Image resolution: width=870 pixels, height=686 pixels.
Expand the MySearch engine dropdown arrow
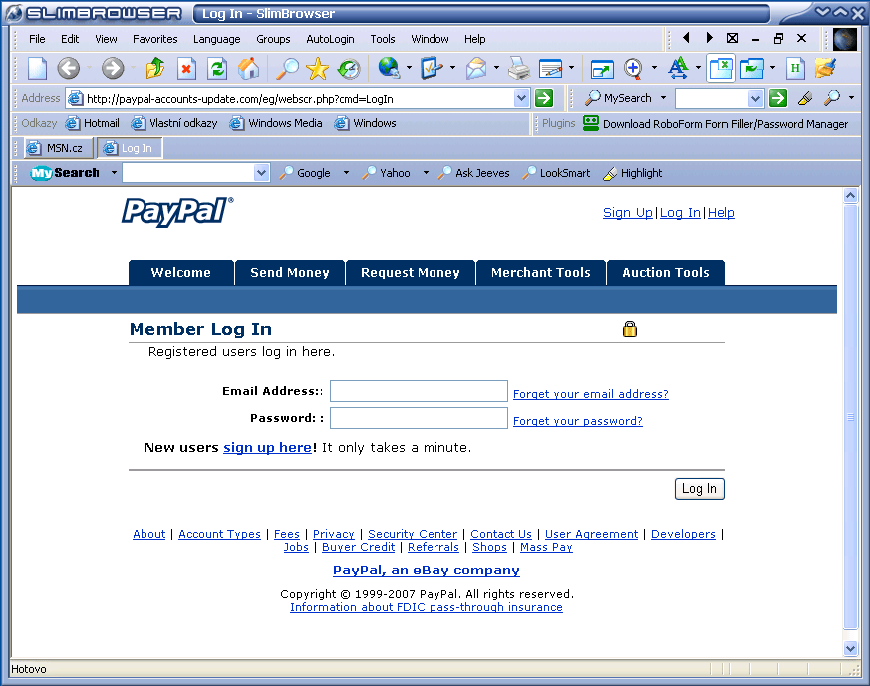[x=663, y=98]
